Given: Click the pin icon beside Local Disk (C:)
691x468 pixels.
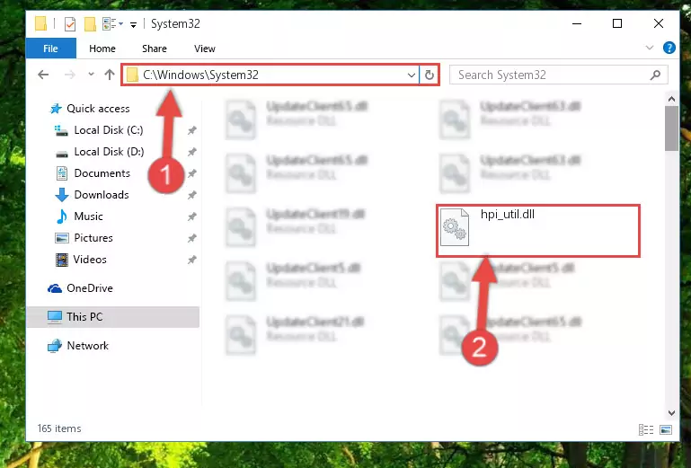Looking at the screenshot, I should (x=191, y=130).
